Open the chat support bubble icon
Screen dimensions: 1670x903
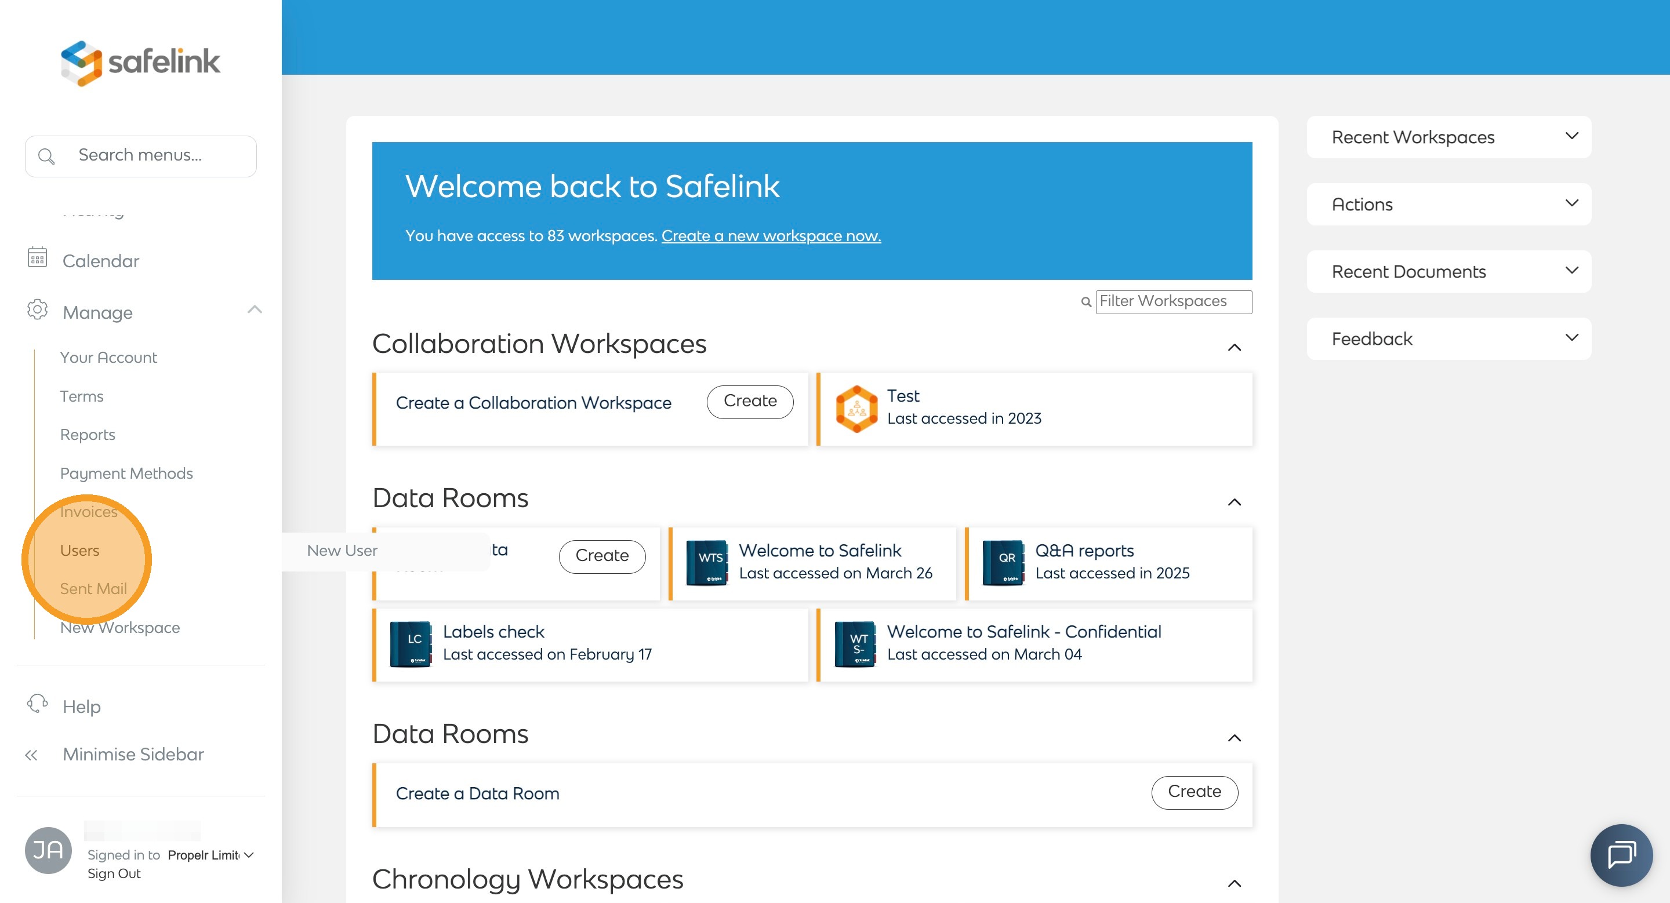[x=1621, y=855]
